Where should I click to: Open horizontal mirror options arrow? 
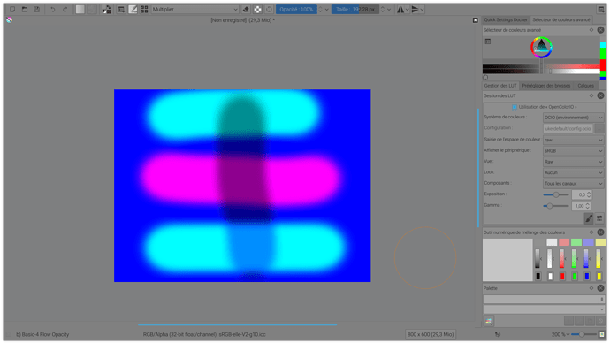(x=408, y=10)
